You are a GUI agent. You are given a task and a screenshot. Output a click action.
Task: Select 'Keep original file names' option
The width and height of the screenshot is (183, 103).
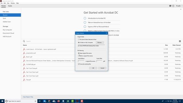(79, 53)
